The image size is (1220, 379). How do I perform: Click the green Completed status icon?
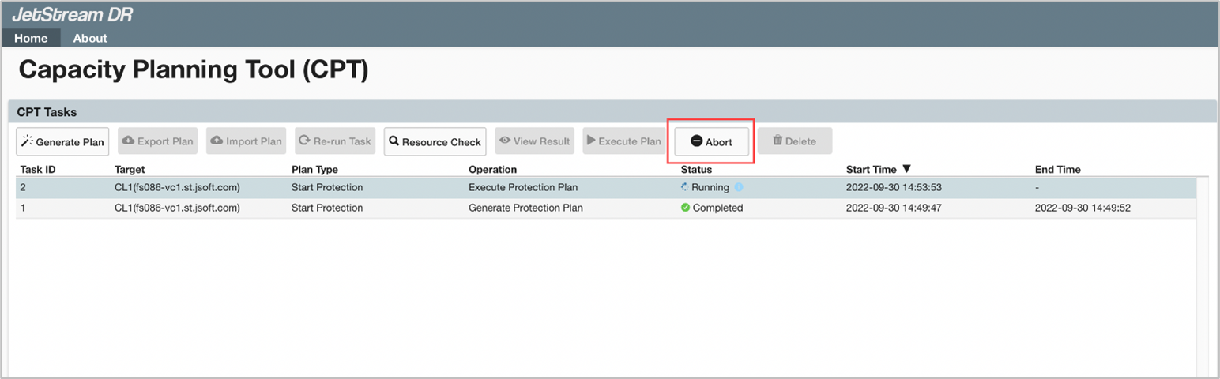[685, 208]
